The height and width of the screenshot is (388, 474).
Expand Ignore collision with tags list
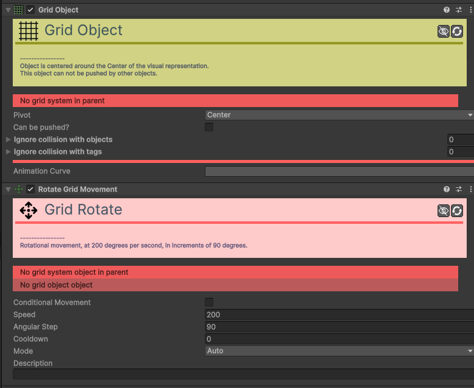[8, 152]
